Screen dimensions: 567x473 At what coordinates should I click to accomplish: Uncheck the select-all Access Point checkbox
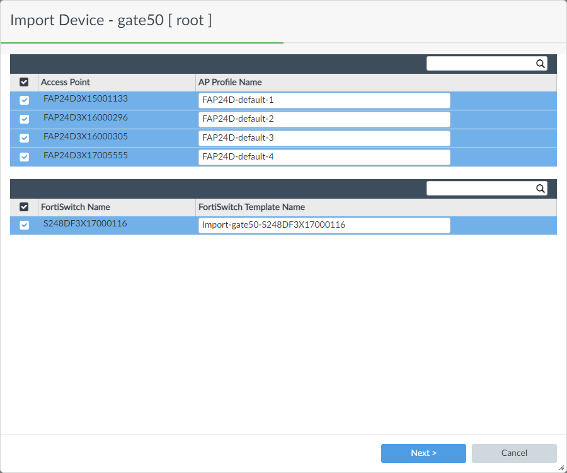click(x=24, y=82)
